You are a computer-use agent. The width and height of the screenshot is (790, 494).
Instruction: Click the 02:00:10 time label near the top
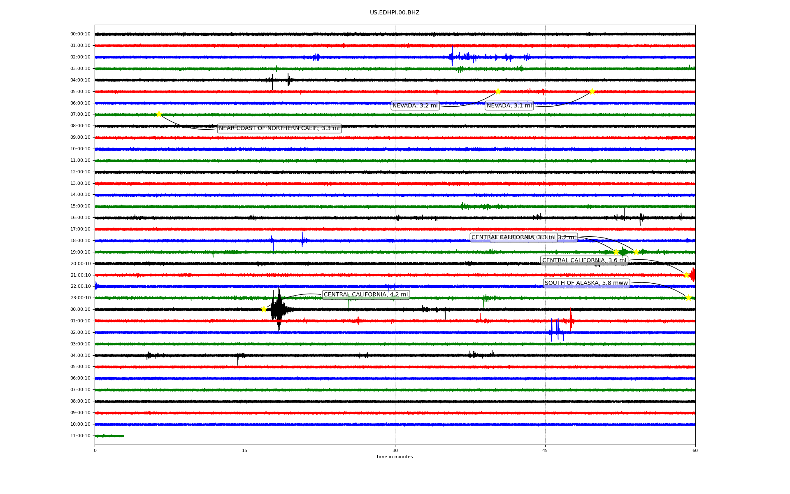click(80, 57)
